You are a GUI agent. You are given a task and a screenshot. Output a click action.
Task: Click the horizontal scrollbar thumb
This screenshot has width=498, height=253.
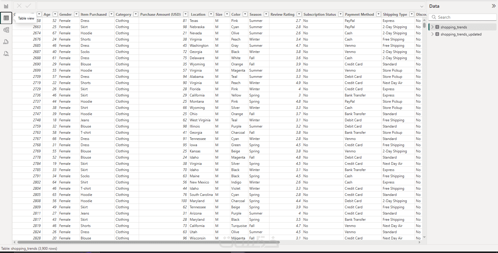148,242
